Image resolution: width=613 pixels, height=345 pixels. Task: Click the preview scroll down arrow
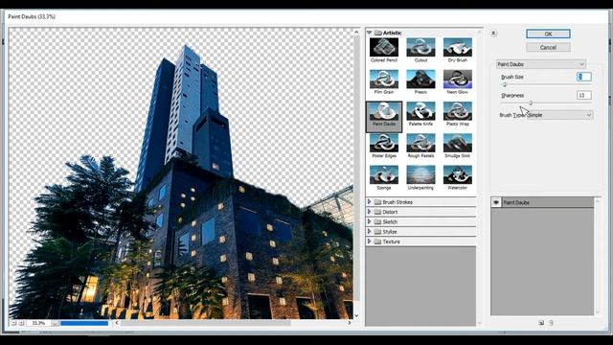356,315
